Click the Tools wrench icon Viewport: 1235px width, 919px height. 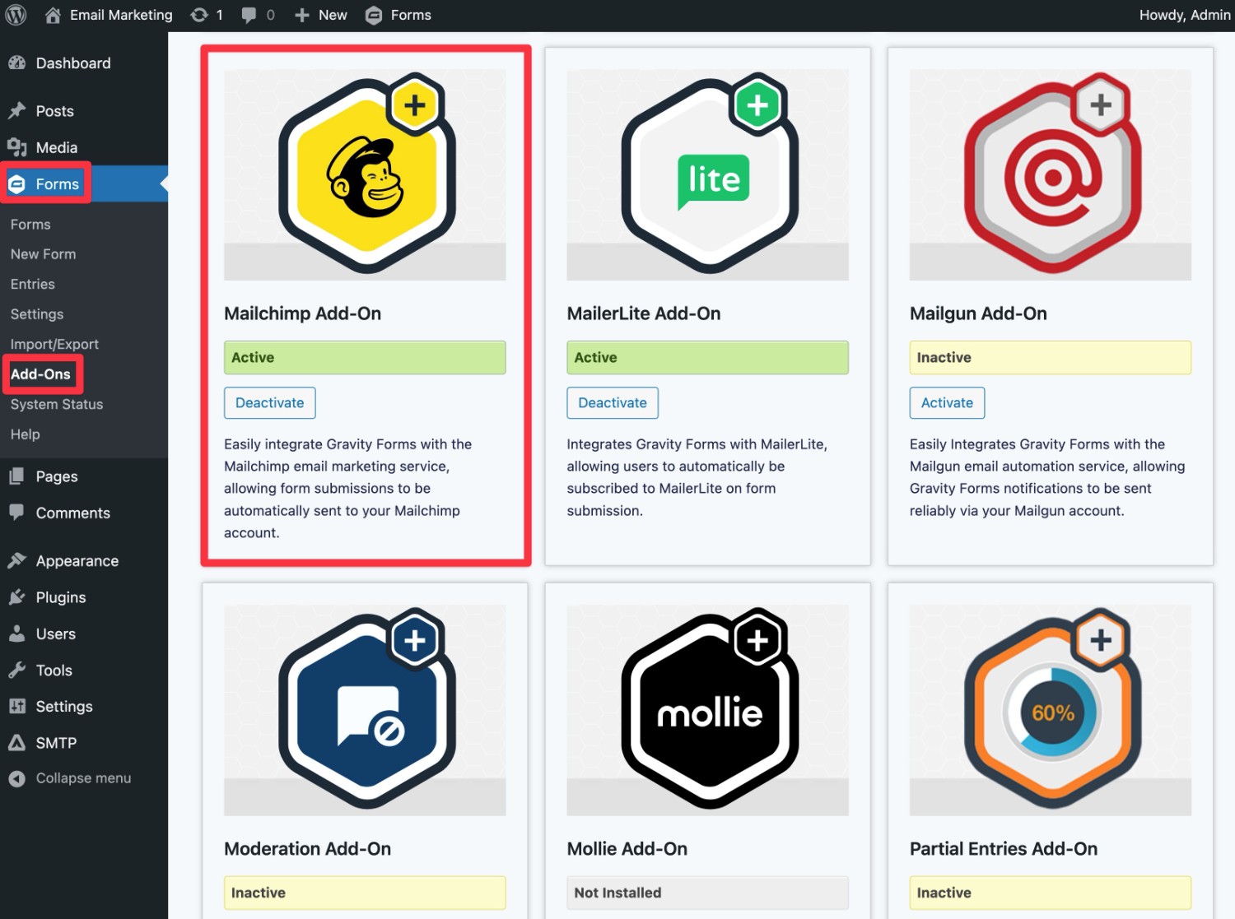click(x=16, y=670)
